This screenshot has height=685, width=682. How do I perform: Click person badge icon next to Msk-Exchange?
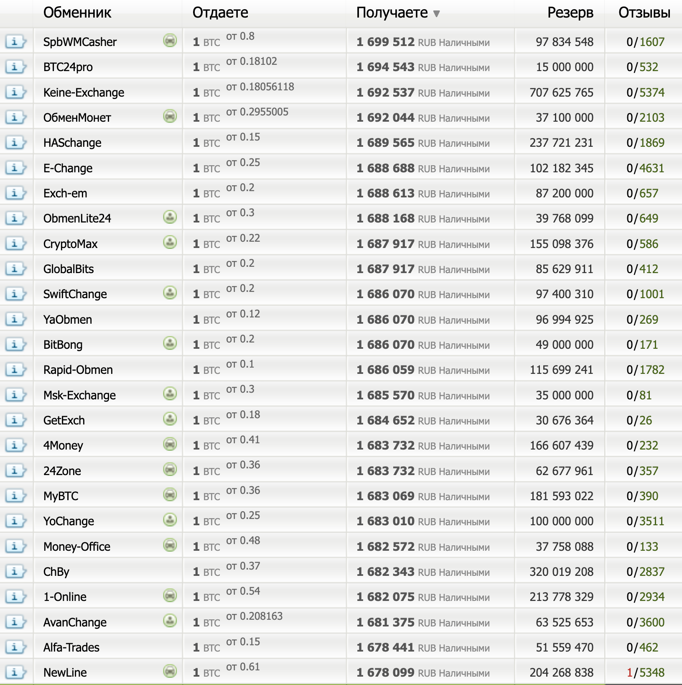point(170,394)
